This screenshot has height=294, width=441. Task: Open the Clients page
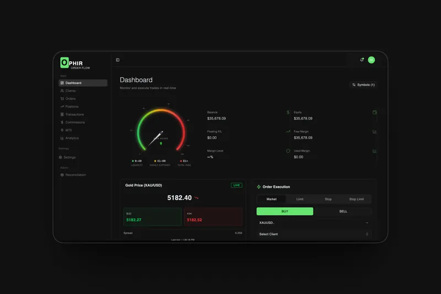pos(83,91)
